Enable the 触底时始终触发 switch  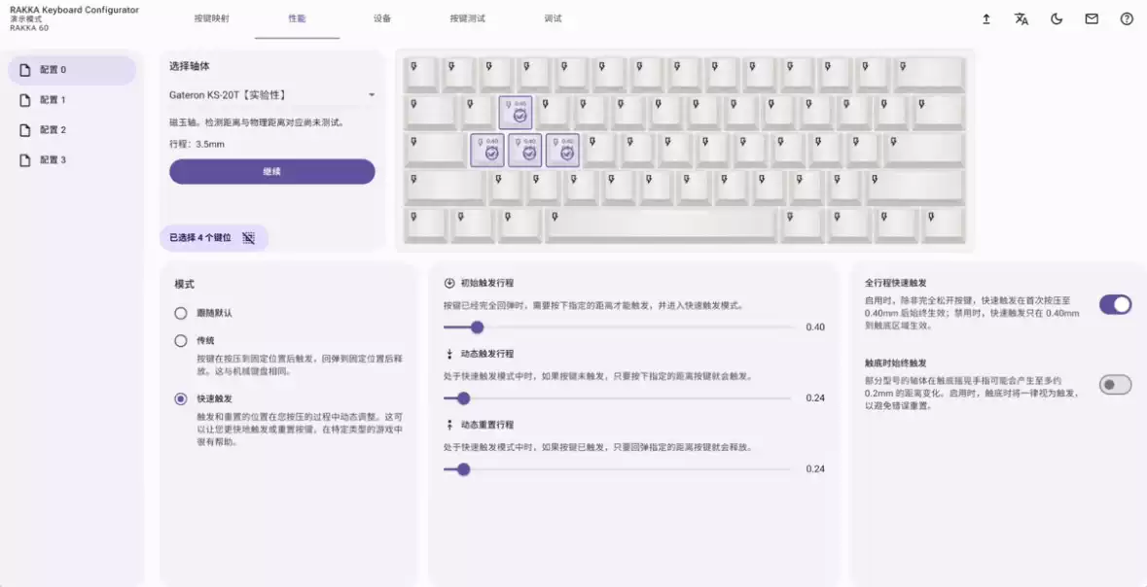[x=1115, y=384]
